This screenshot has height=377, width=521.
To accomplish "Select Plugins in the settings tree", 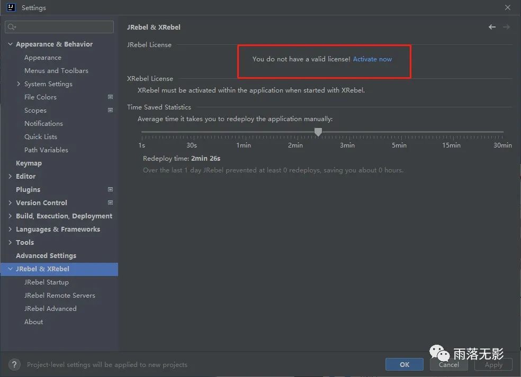I will tap(28, 189).
